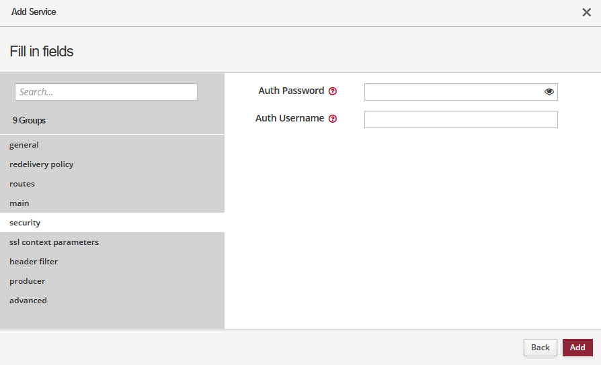Switch to the routes group
Viewport: 601px width, 365px height.
pos(22,184)
